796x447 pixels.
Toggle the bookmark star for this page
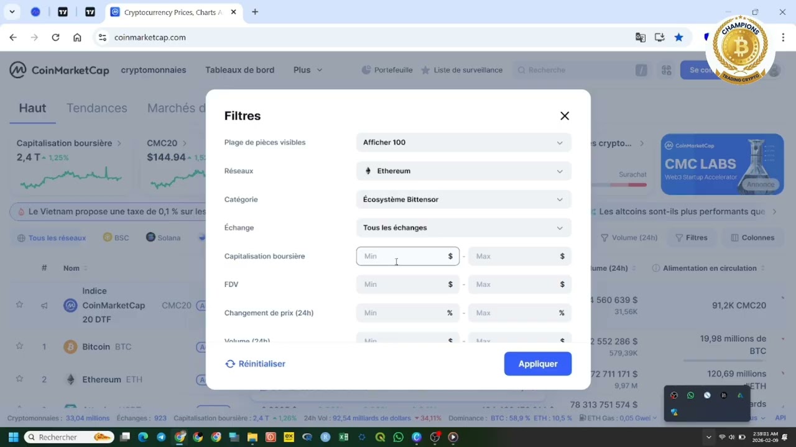pos(679,37)
